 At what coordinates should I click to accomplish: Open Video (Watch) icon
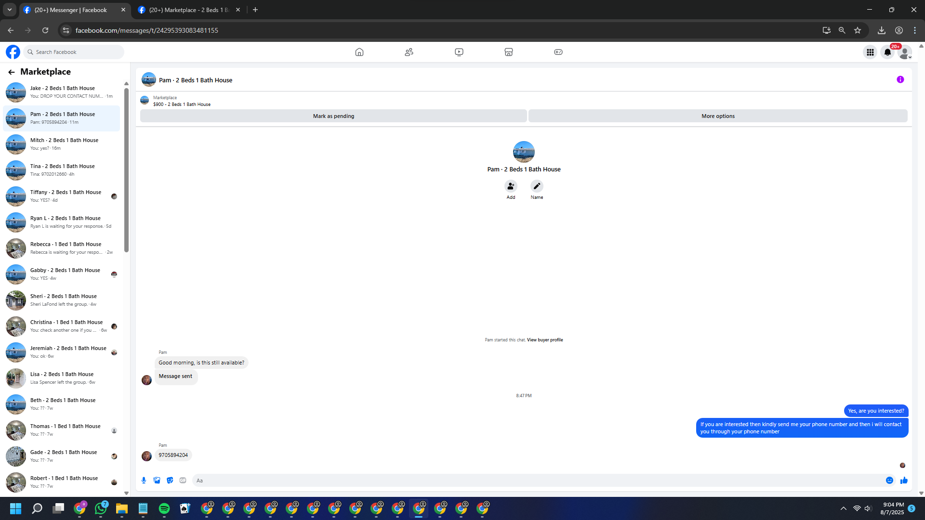coord(459,52)
